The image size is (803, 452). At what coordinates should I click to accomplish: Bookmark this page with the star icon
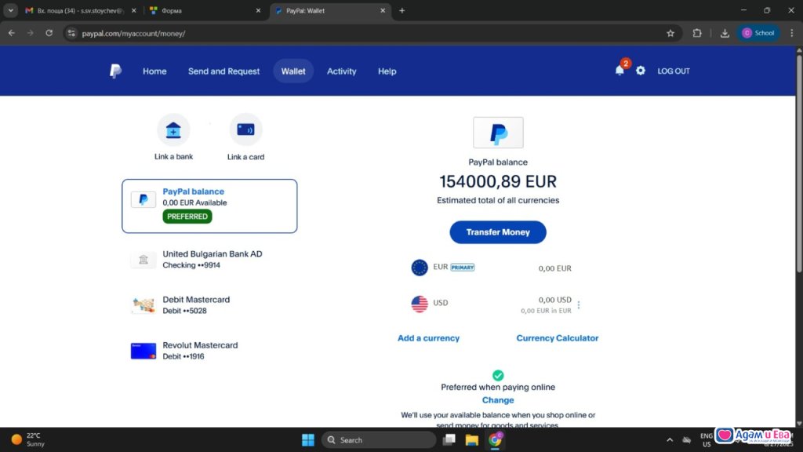click(670, 33)
